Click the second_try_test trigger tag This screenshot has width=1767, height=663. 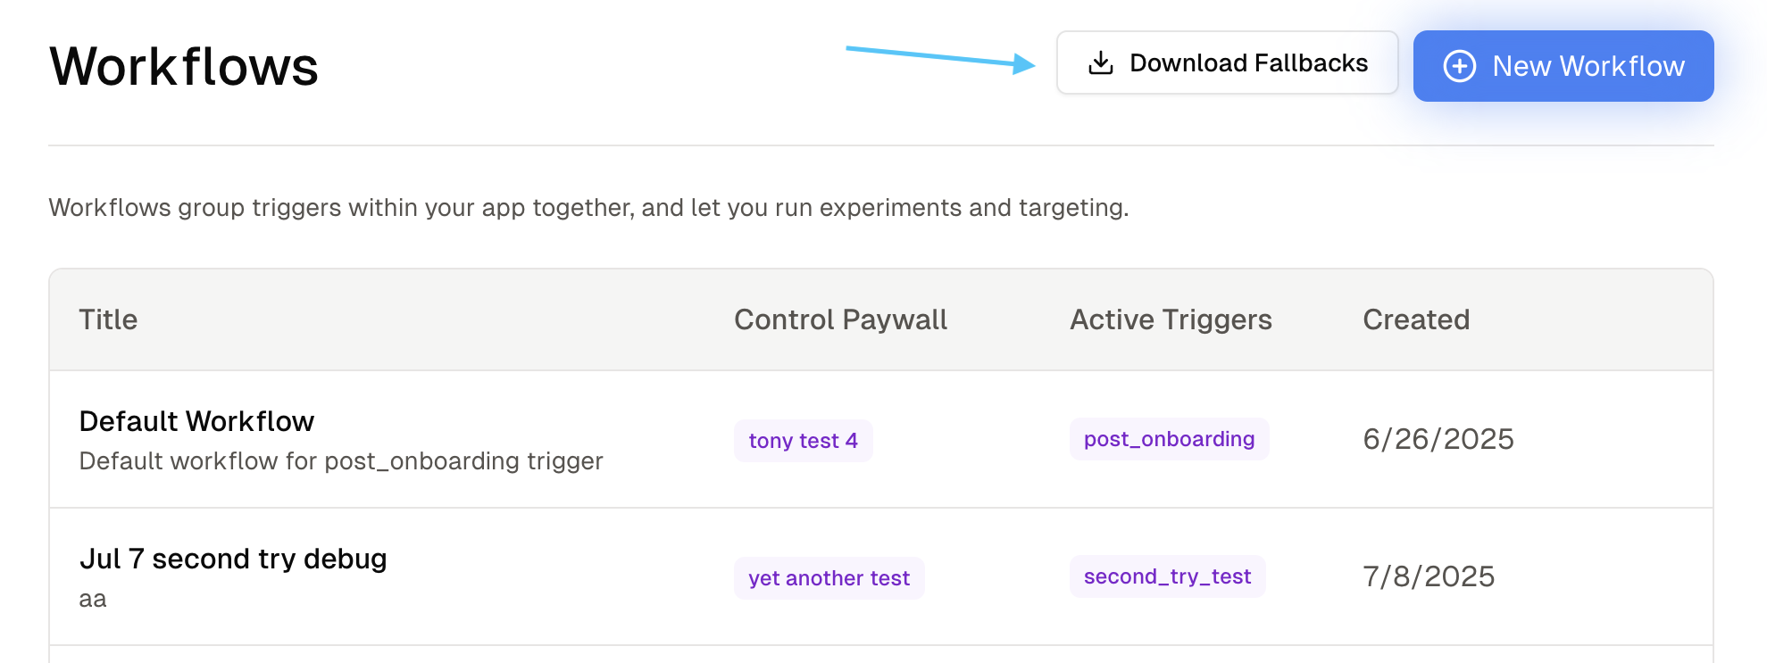[1167, 576]
